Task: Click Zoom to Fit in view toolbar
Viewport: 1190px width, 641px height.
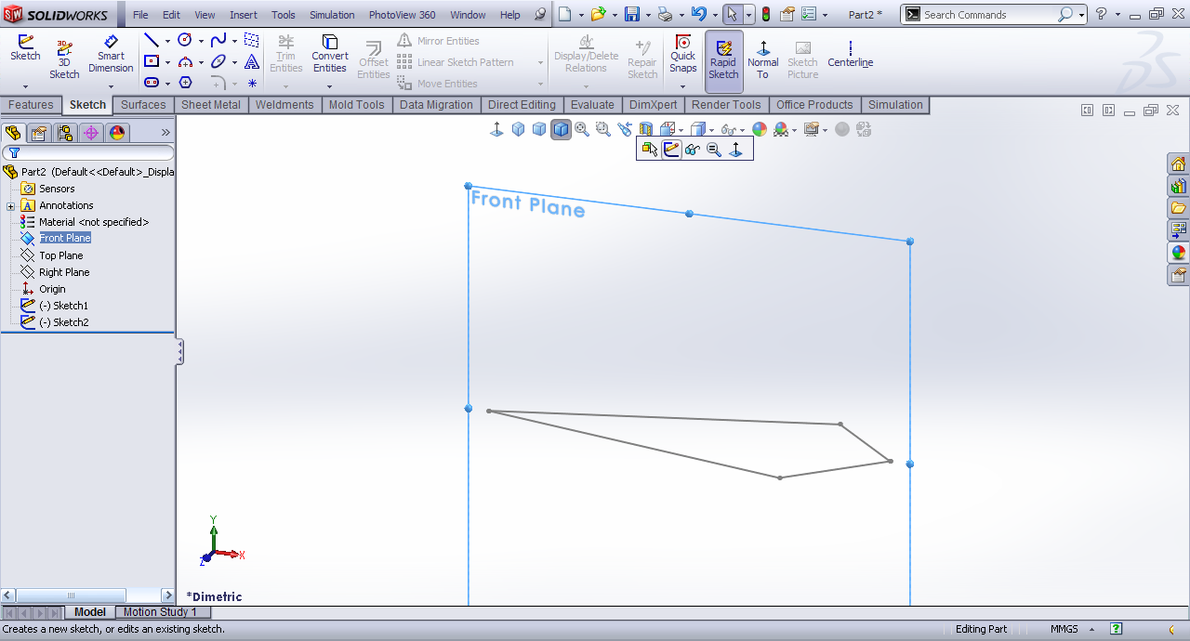Action: [582, 129]
